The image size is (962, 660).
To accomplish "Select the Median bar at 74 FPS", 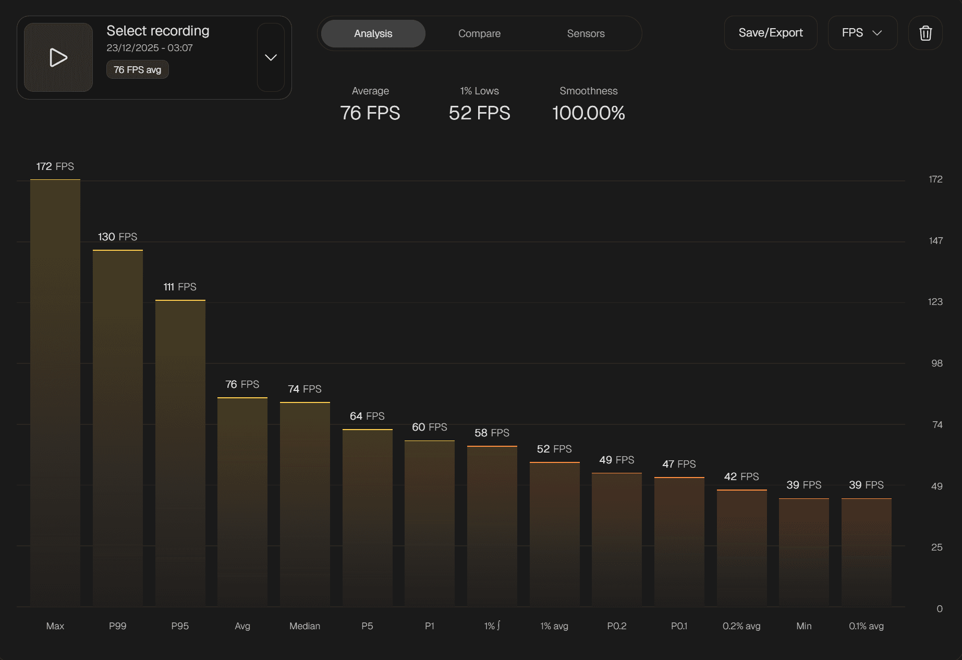I will pos(305,503).
